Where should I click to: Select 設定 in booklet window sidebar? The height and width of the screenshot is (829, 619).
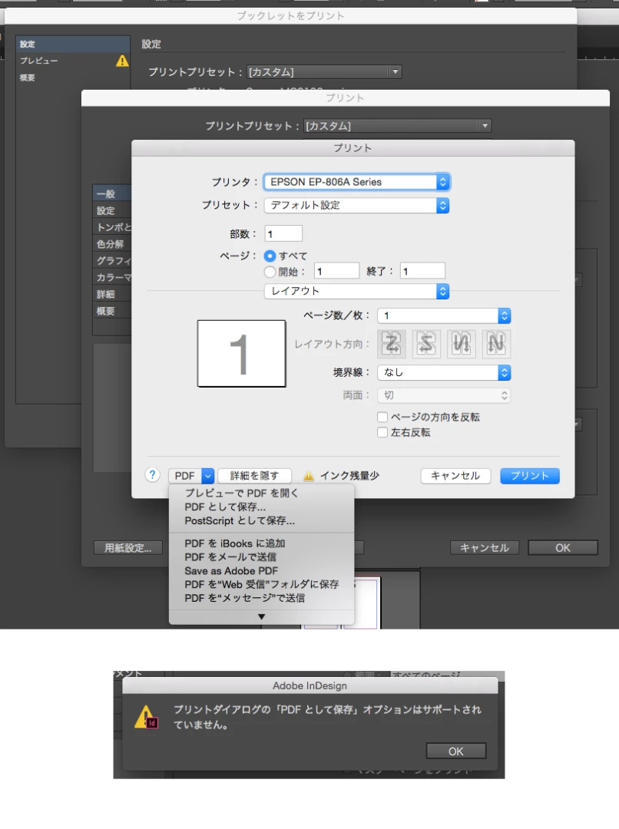tap(73, 44)
